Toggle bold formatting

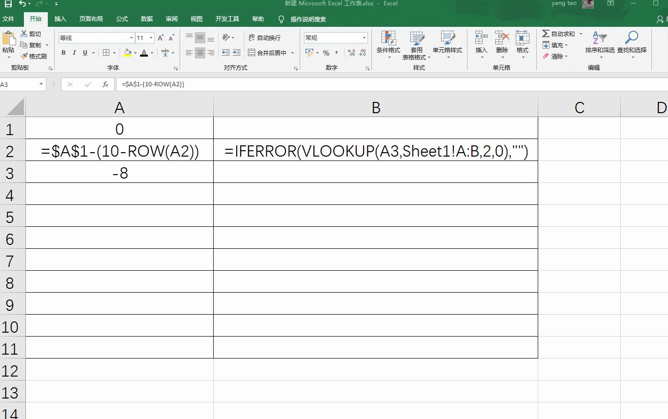tap(63, 53)
